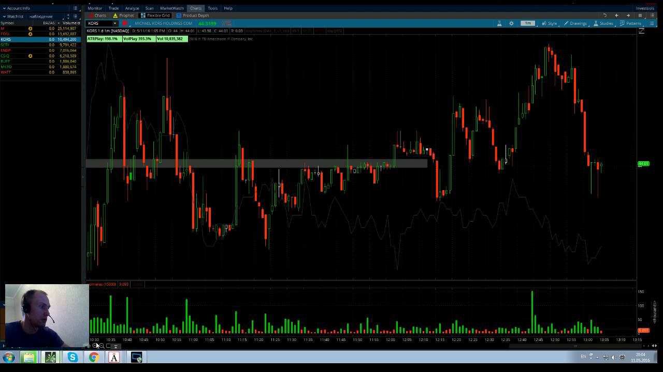Select the Charts sub-tab
This screenshot has height=372, width=663.
click(97, 16)
